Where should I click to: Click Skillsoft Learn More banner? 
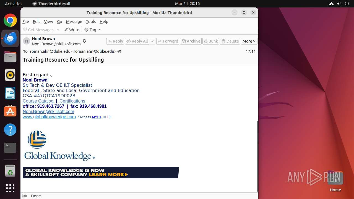tap(101, 172)
